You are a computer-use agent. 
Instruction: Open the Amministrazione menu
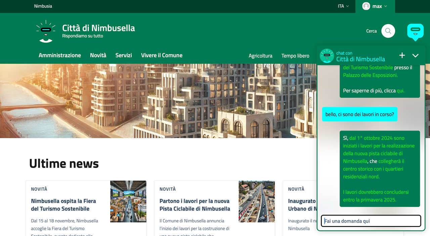59,55
